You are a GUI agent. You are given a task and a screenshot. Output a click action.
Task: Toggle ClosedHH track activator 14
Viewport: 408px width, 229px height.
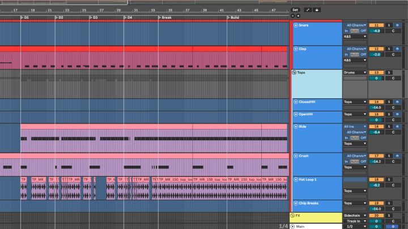coord(376,102)
